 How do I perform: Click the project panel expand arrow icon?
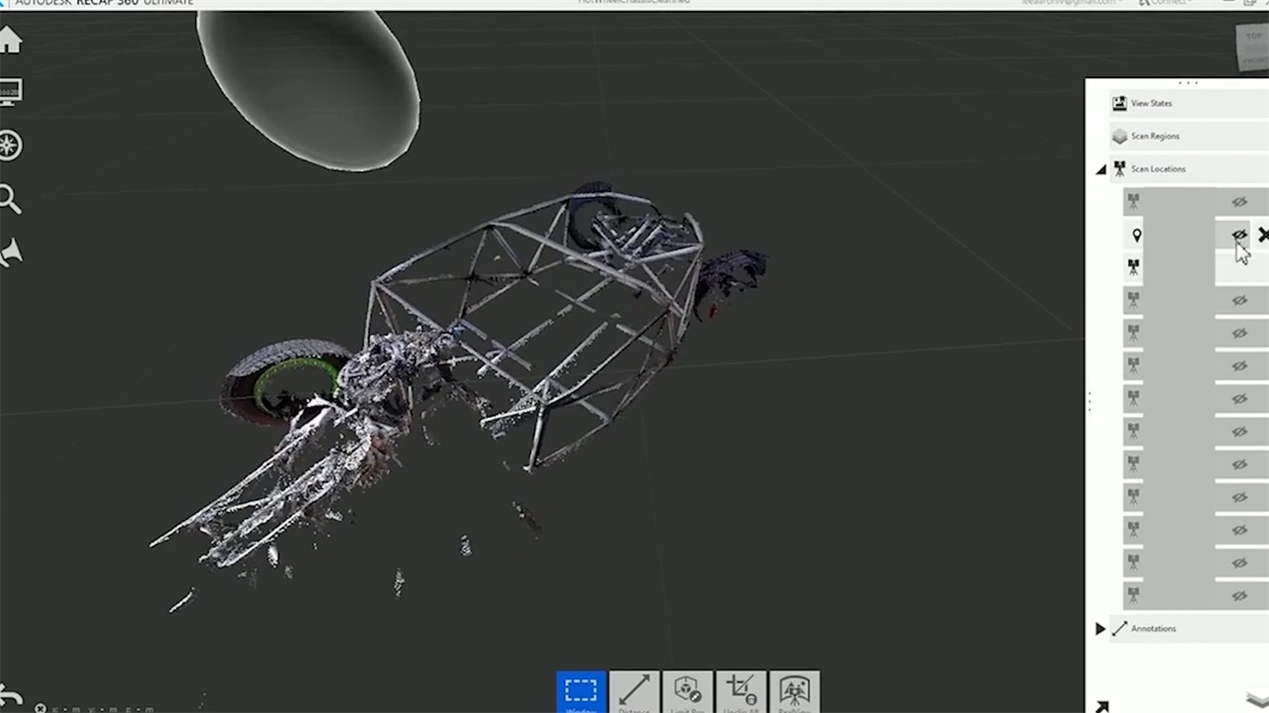point(1101,706)
